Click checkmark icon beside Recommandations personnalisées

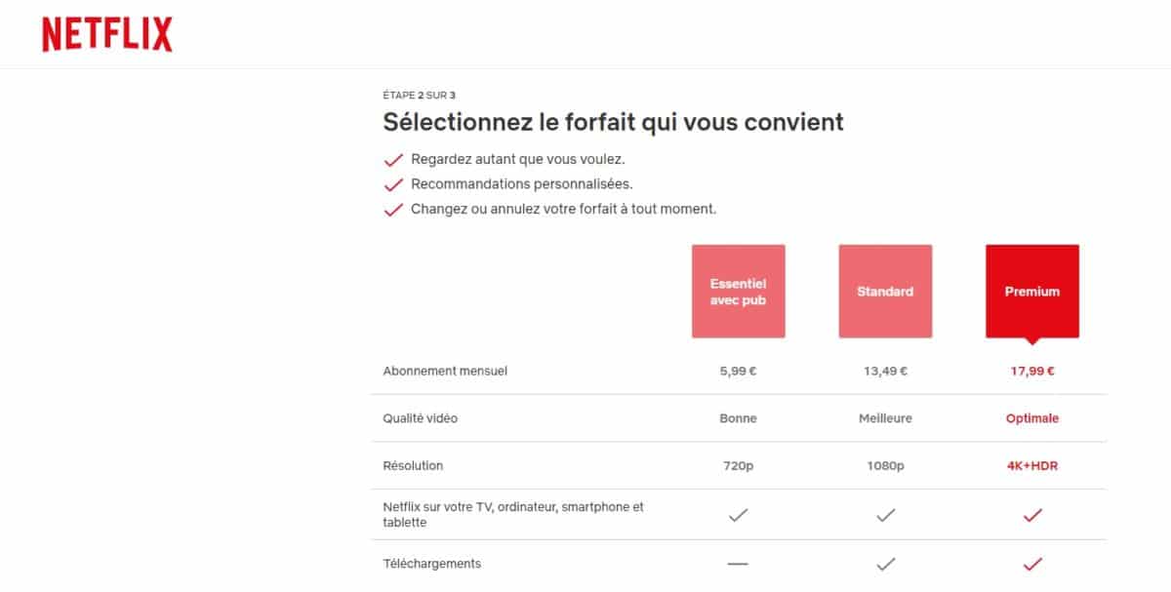point(393,184)
